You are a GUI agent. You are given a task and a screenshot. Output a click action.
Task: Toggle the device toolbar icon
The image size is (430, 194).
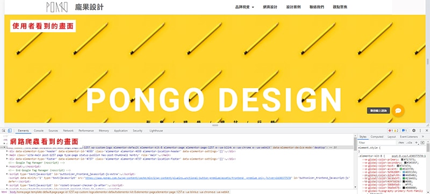click(x=10, y=131)
